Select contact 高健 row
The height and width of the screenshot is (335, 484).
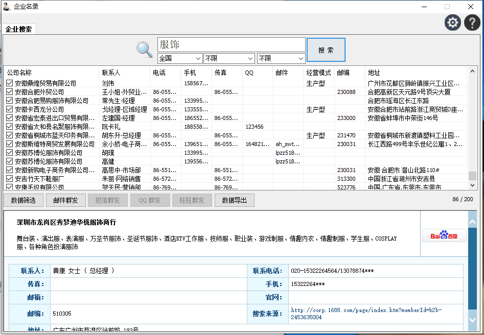(108, 161)
